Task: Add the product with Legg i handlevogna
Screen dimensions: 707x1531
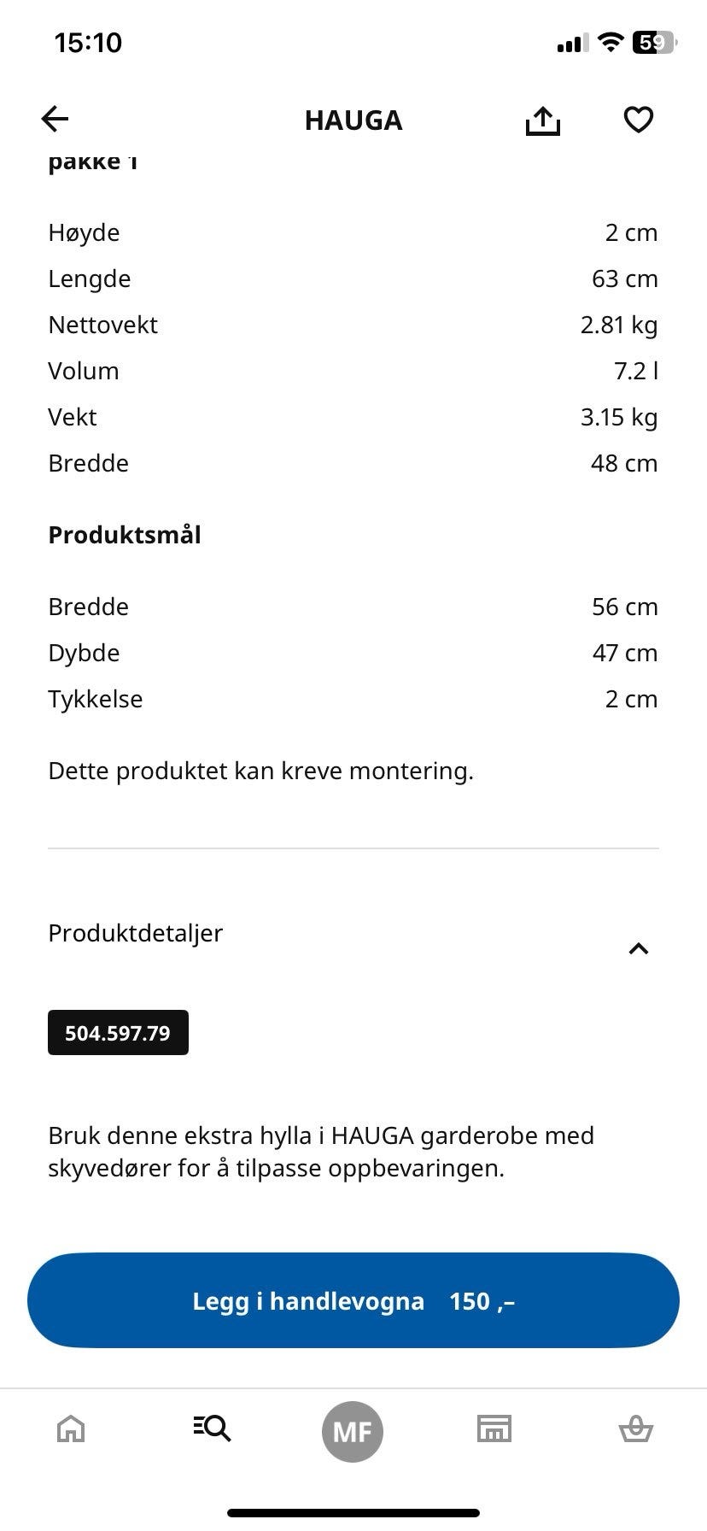Action: (353, 1300)
